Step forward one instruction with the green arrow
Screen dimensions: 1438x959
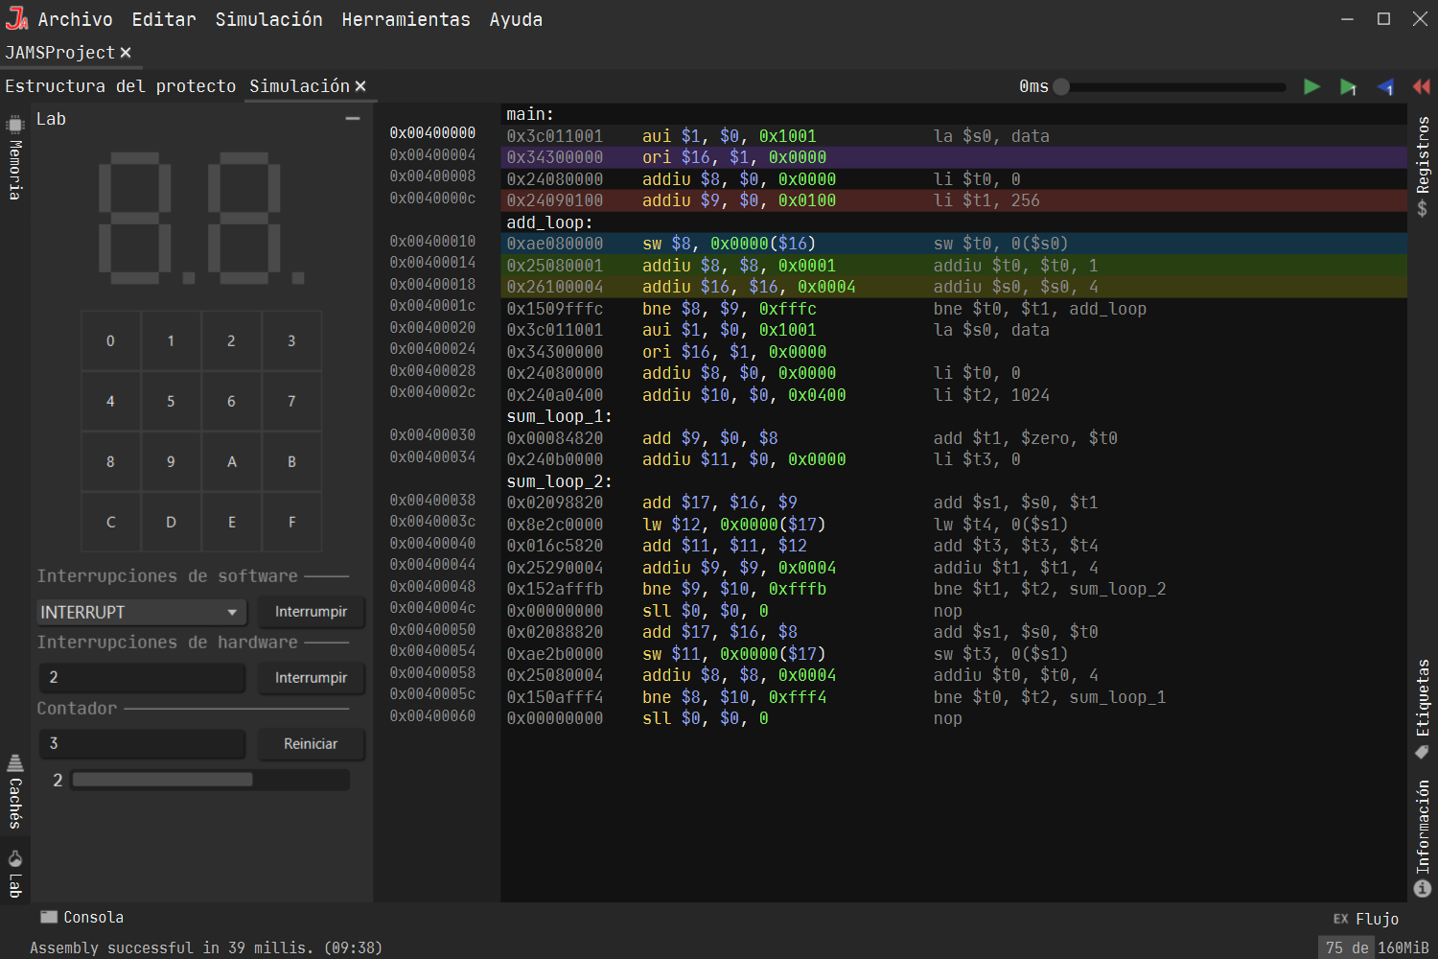(x=1348, y=86)
